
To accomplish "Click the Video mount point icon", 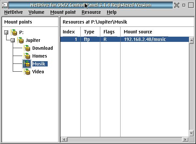I will click(27, 72).
